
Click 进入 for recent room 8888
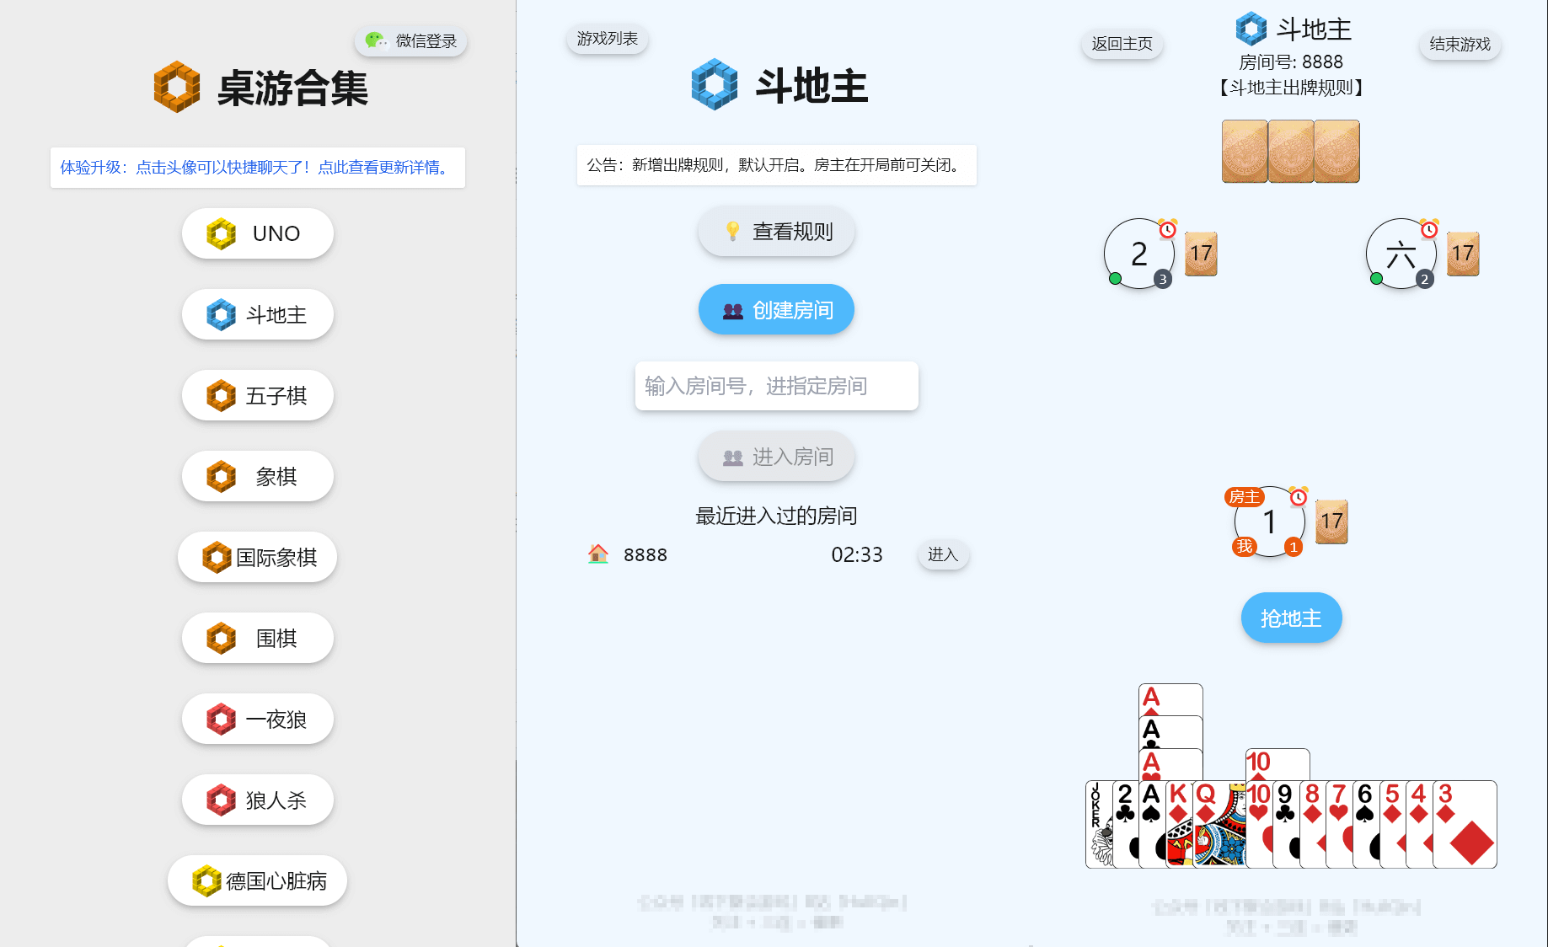tap(943, 554)
